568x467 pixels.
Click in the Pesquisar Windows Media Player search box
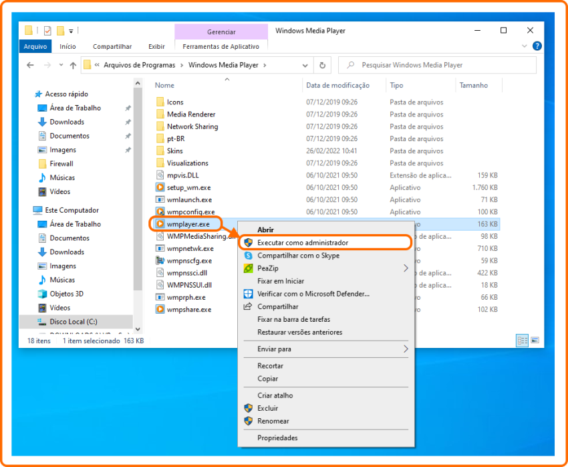(437, 66)
